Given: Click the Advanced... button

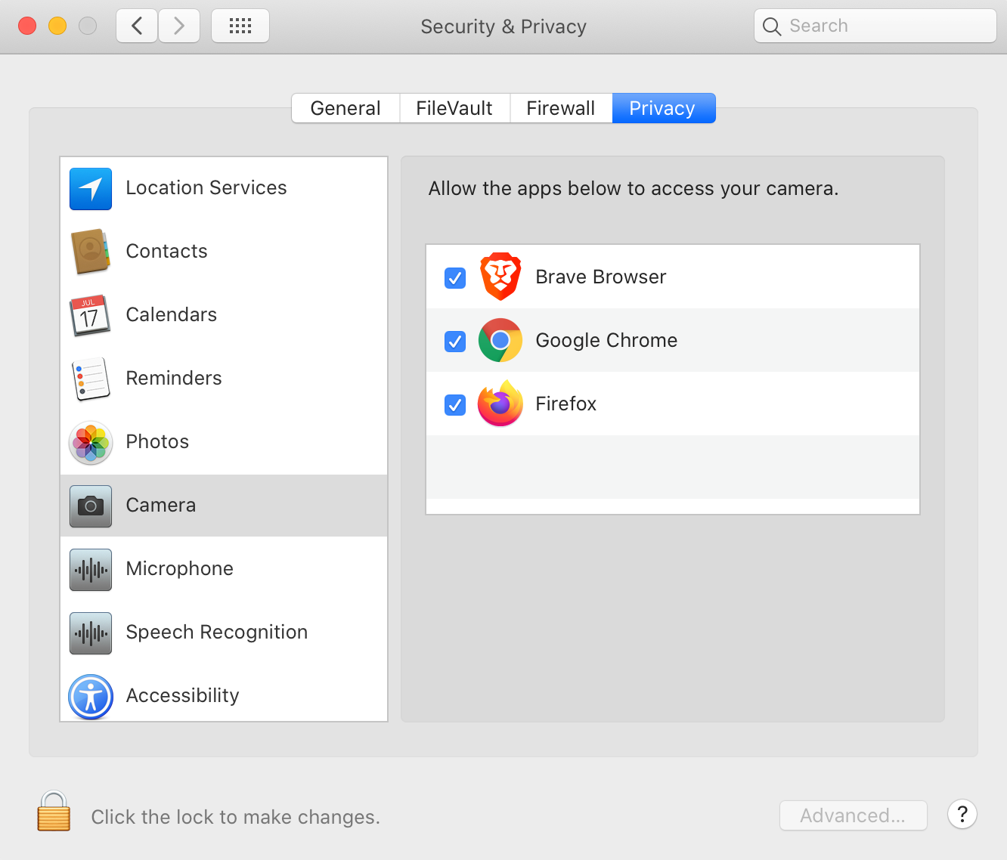Looking at the screenshot, I should 853,815.
